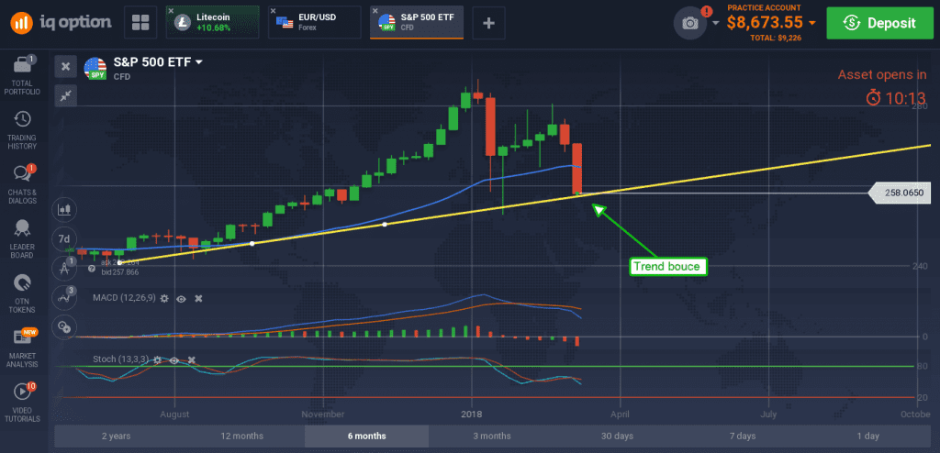Screen dimensions: 940x453
Task: Select the 30 days time range
Action: point(617,436)
